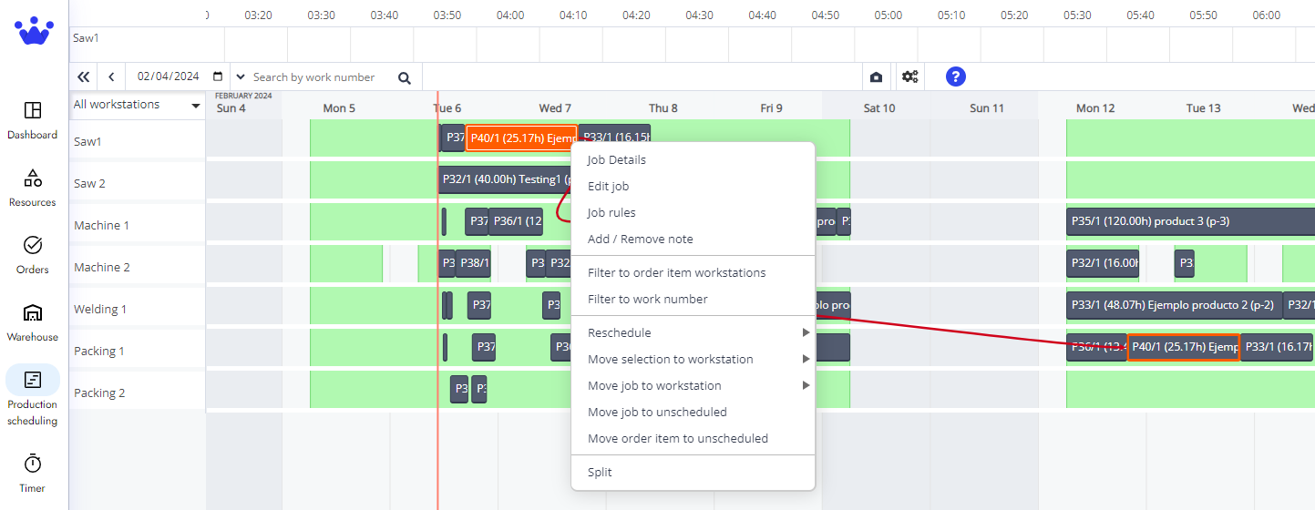
Task: Click the Search by work number field
Action: coord(319,77)
